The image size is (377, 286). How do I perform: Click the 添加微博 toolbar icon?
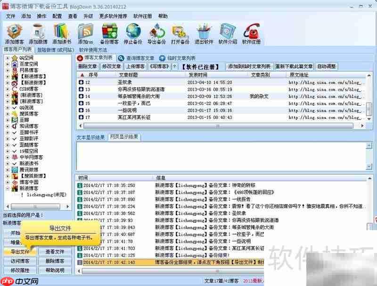(38, 31)
